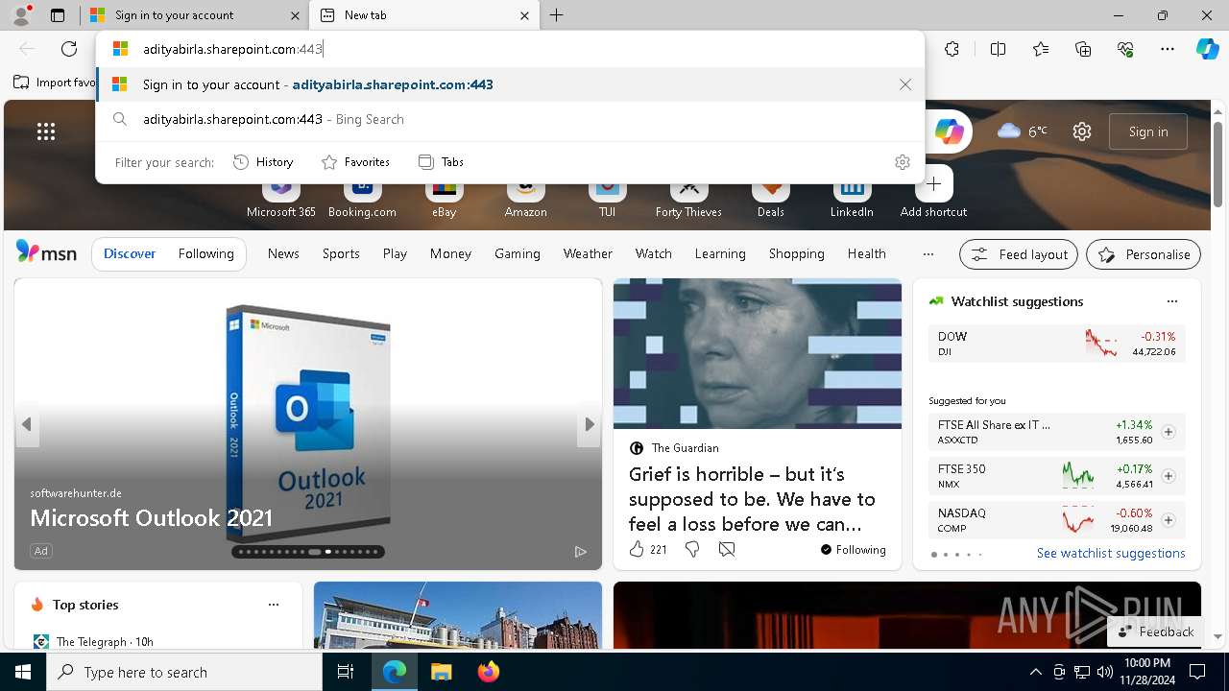Image resolution: width=1229 pixels, height=691 pixels.
Task: Open Favorites star icon in toolbar
Action: (x=1041, y=49)
